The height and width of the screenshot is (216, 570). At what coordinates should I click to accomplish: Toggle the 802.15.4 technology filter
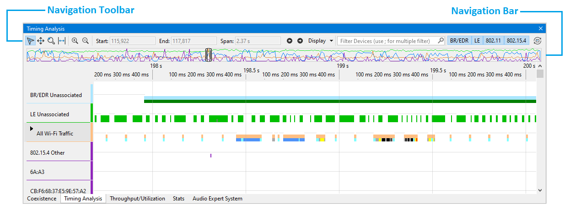(517, 41)
